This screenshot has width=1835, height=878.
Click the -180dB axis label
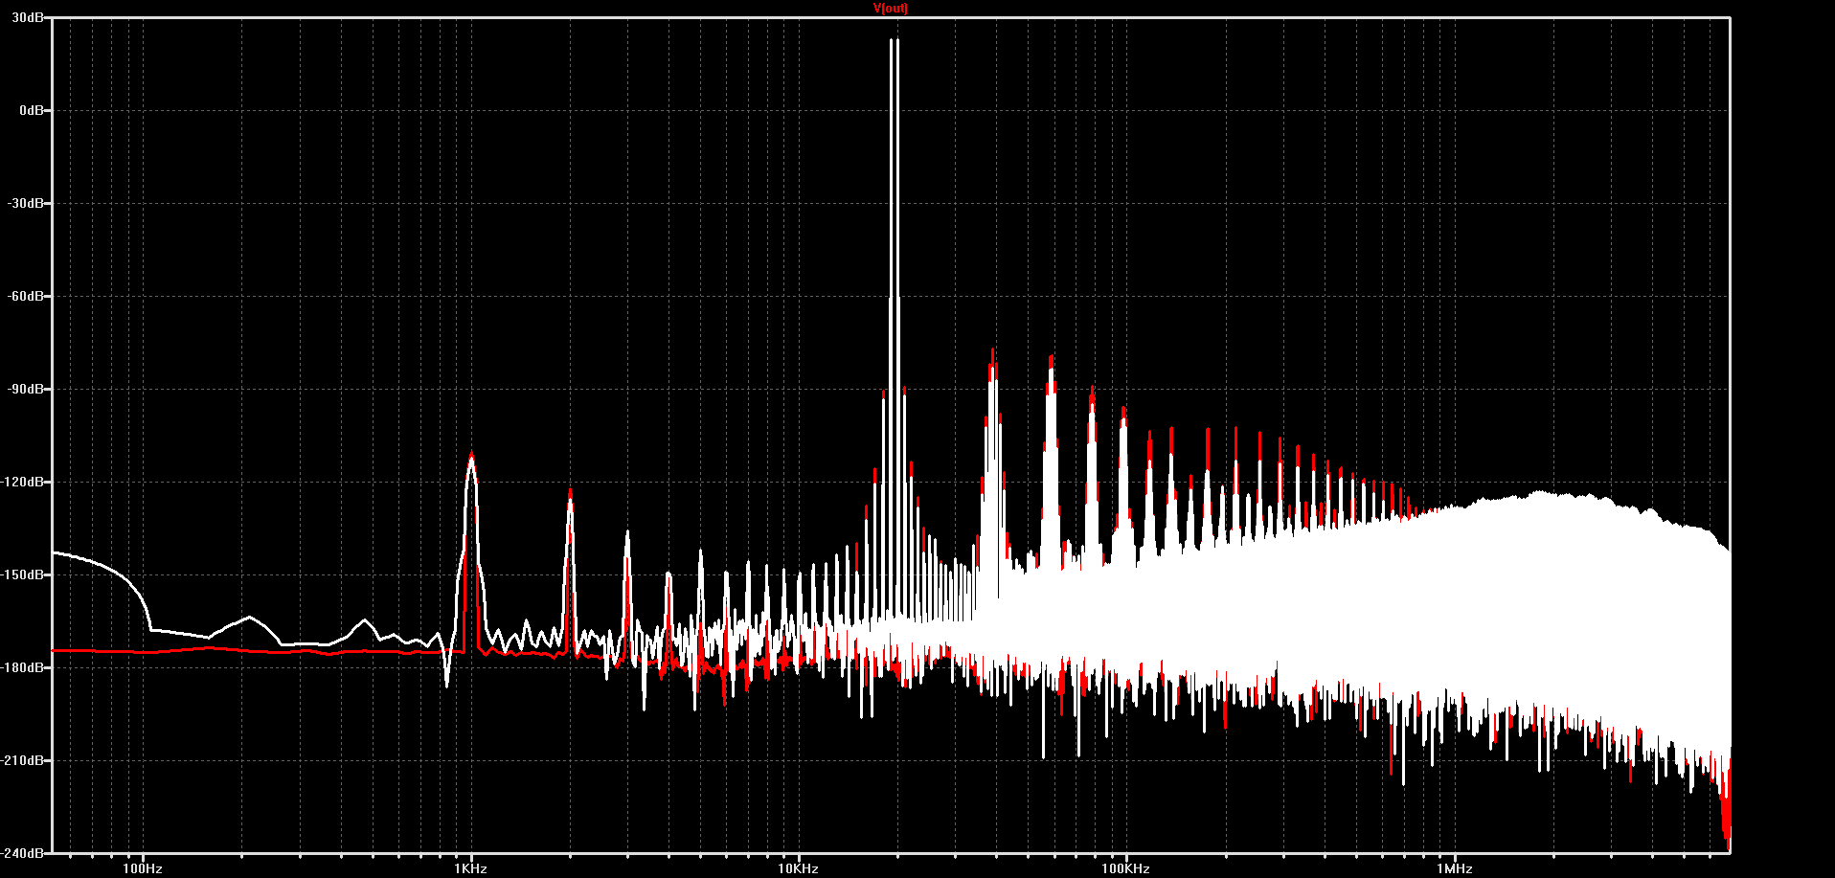pyautogui.click(x=22, y=668)
